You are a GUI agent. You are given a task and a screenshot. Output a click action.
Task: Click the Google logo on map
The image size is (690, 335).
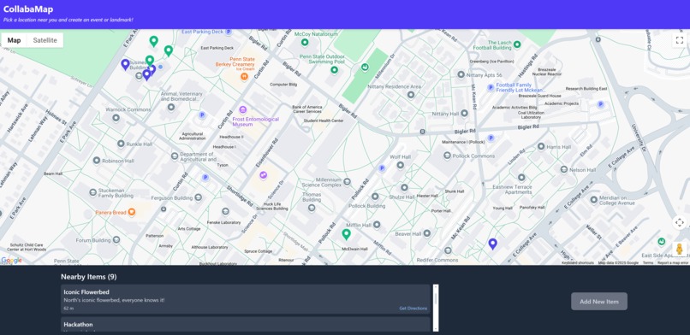tap(11, 261)
